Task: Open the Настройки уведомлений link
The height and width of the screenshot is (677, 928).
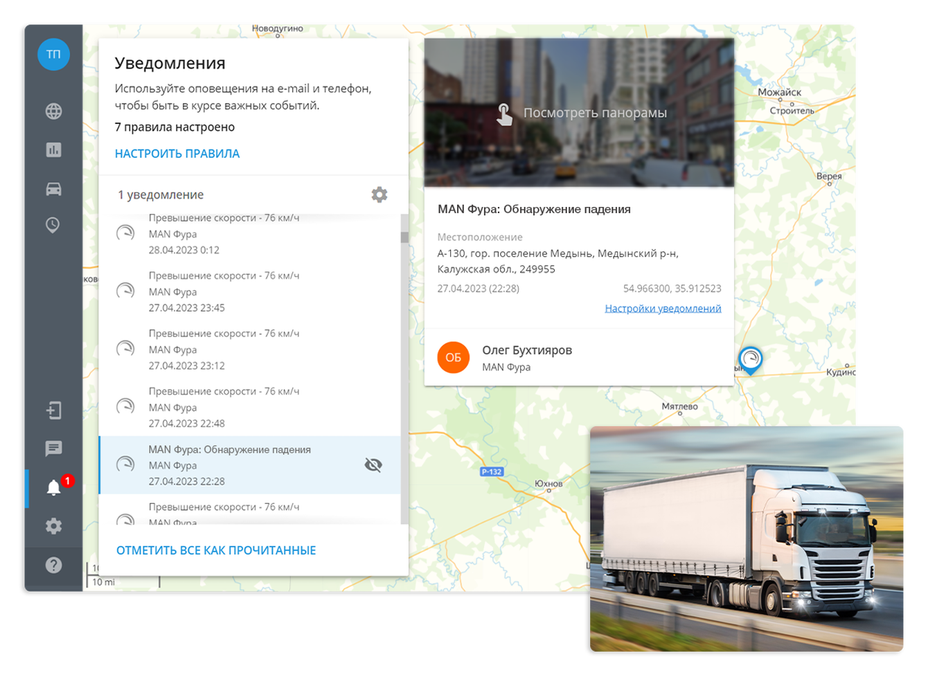Action: tap(663, 308)
